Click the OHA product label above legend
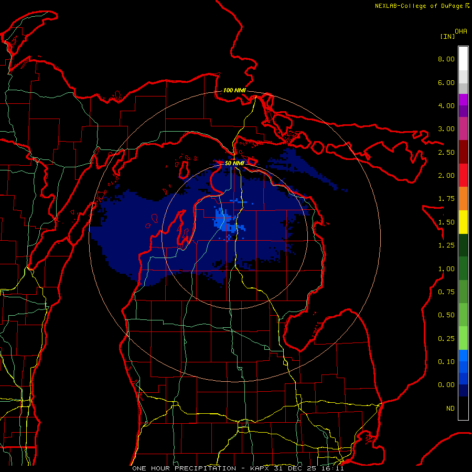This screenshot has height=472, width=472. 461,31
